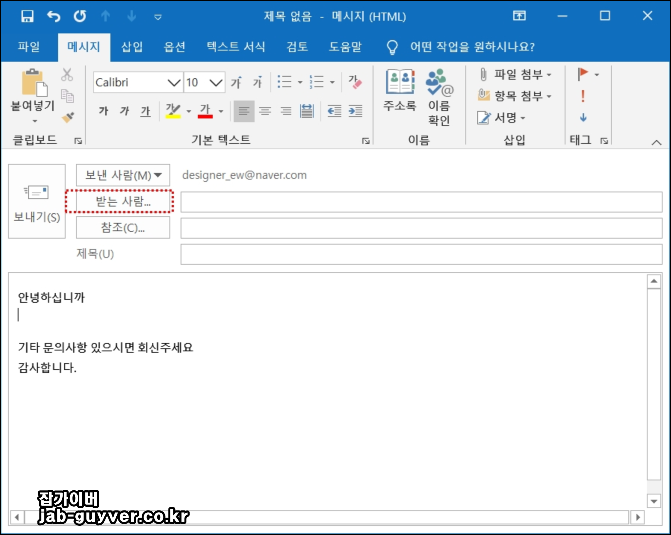Open the 태그 dialog launcher

[604, 140]
